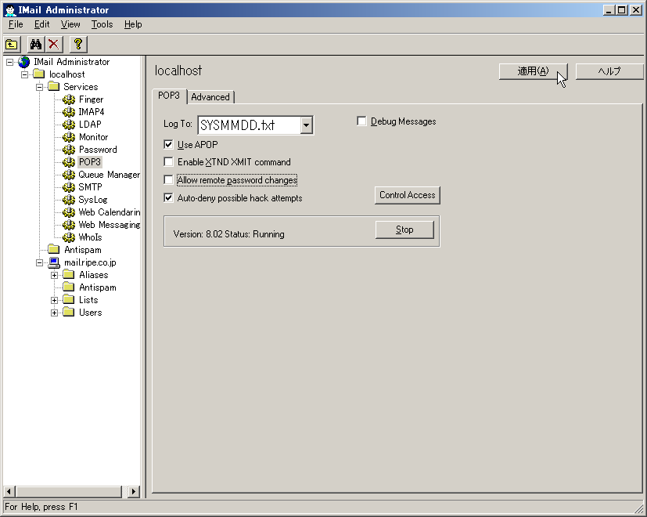
Task: Toggle the Use APOP checkbox
Action: (x=168, y=145)
